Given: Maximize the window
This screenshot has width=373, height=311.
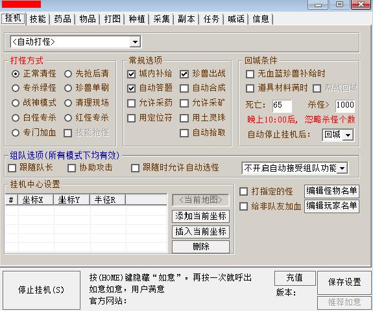Looking at the screenshot, I should 339,5.
